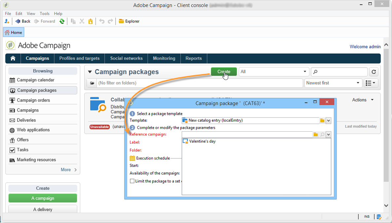Screen dimensions: 392x223
Task: Open the Actions dropdown of package
Action: click(x=363, y=100)
